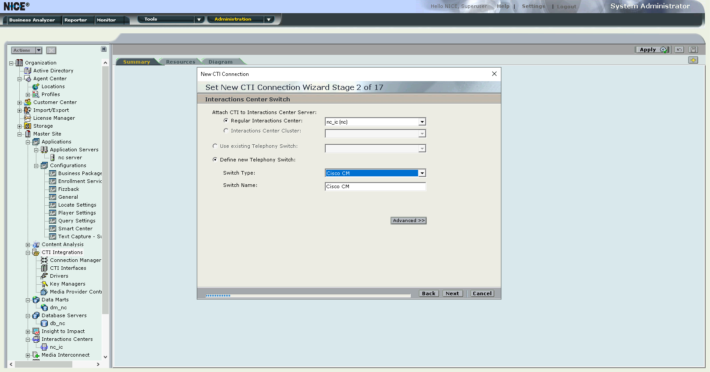The width and height of the screenshot is (710, 372).
Task: Click the Switch Name text field
Action: pyautogui.click(x=375, y=186)
